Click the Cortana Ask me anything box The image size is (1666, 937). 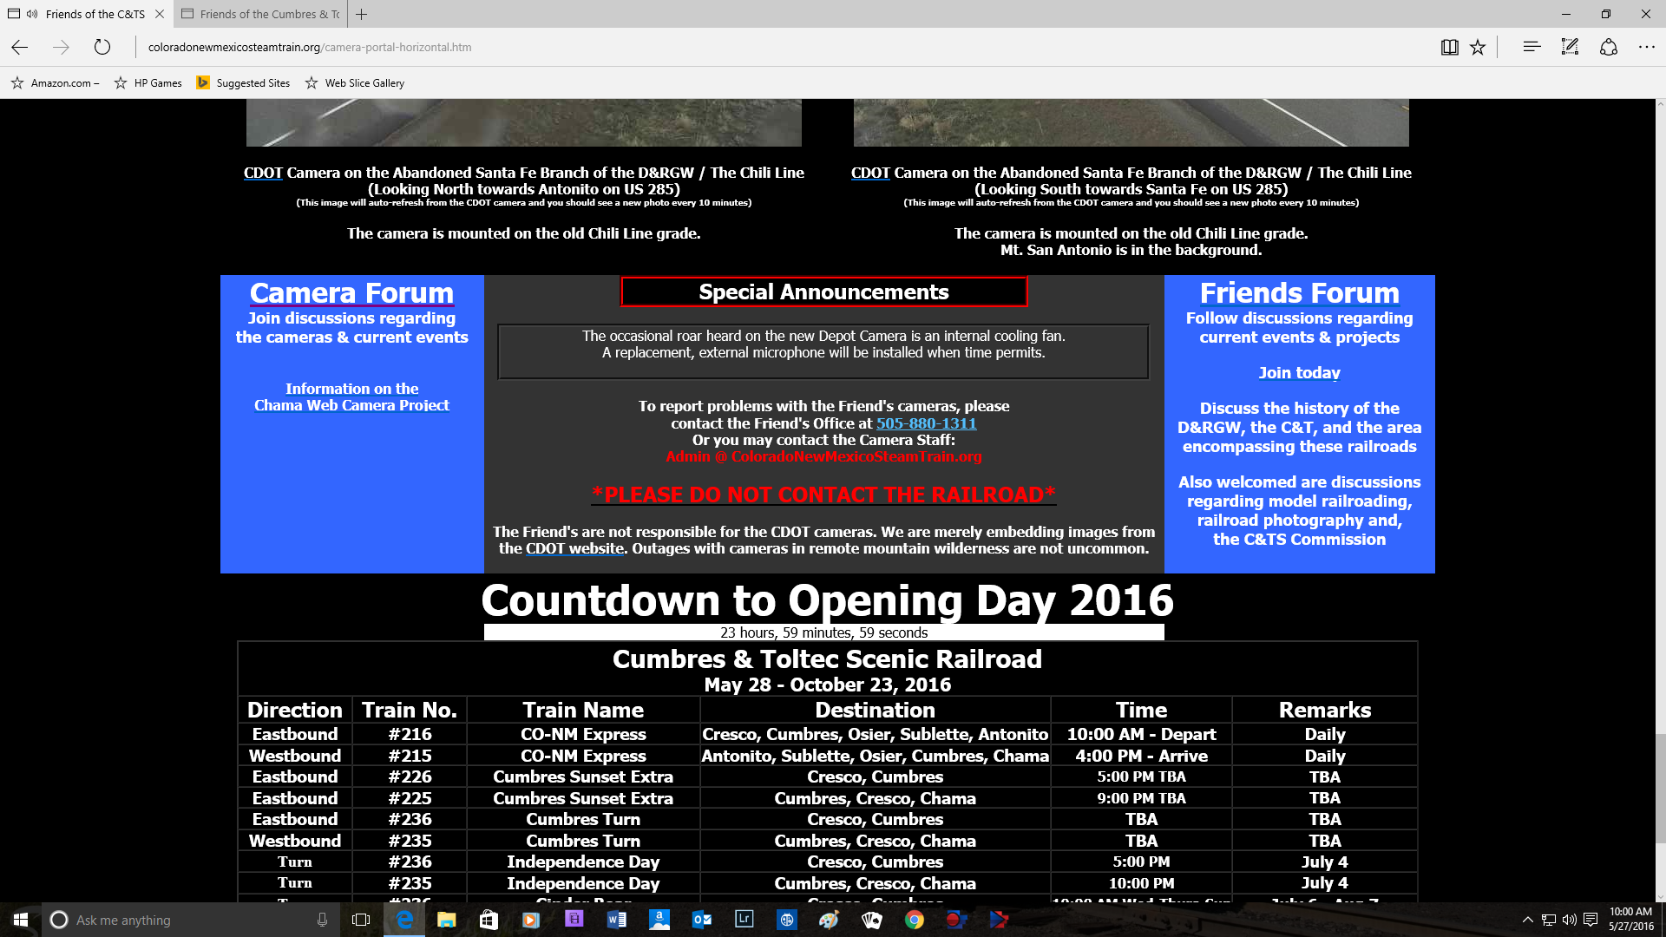tap(189, 920)
